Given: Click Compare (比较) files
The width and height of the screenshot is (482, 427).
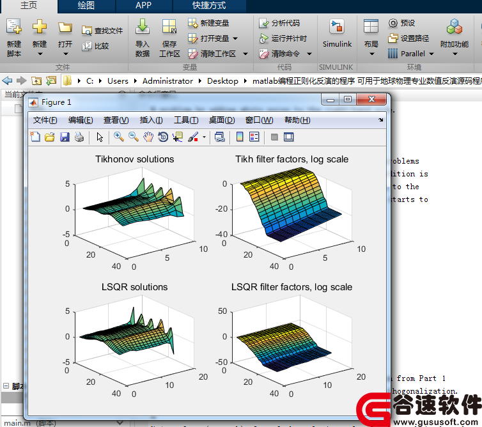Looking at the screenshot, I should [x=96, y=46].
